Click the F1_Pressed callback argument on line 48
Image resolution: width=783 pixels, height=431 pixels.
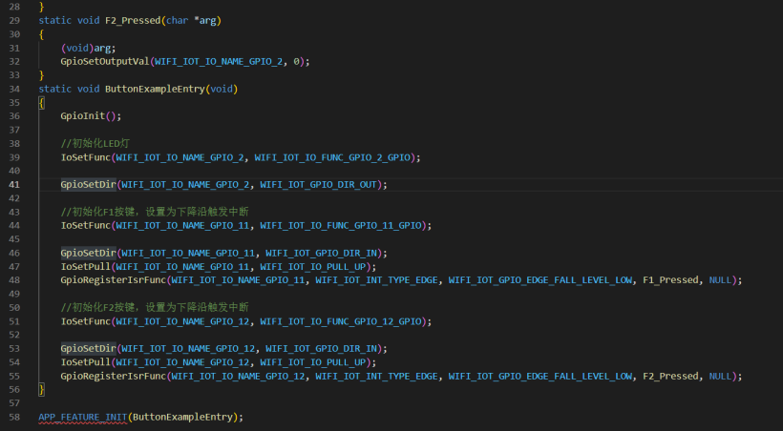pos(672,280)
